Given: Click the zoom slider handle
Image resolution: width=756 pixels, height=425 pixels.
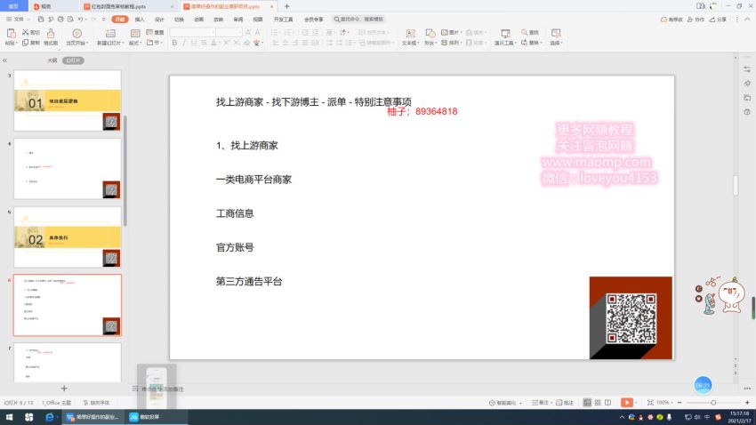Looking at the screenshot, I should pyautogui.click(x=713, y=403).
